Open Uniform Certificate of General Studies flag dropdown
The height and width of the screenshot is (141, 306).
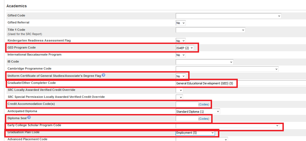[181, 76]
